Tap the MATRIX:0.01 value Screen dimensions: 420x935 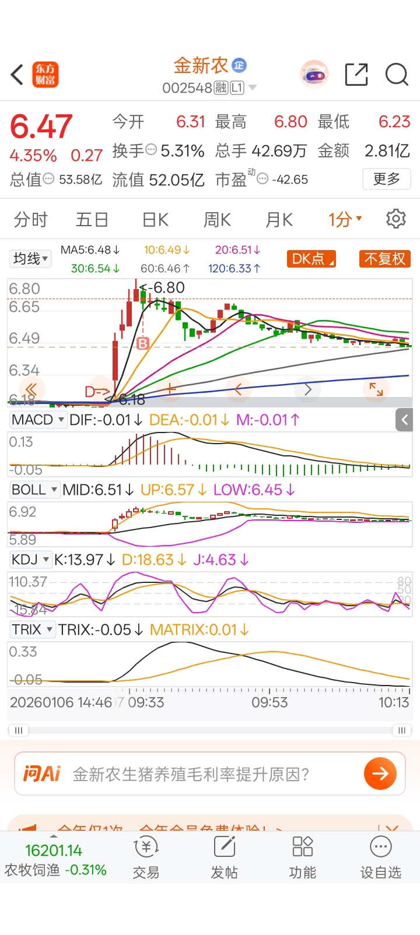[x=200, y=630]
